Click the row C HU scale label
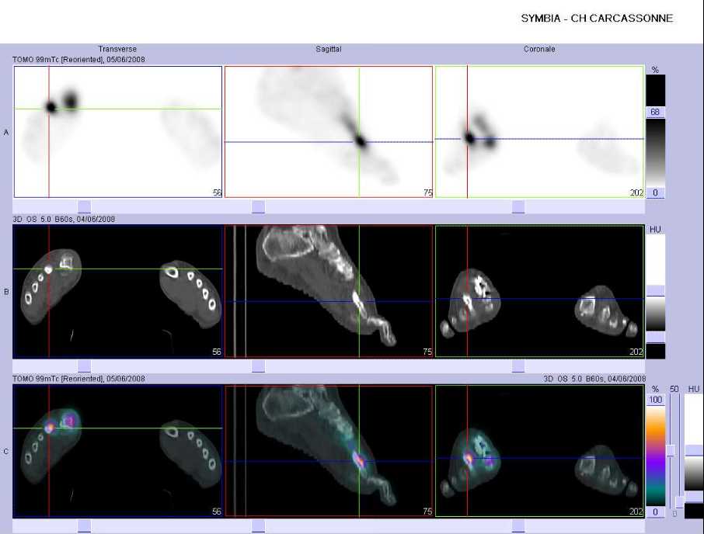Screen dimensions: 704x534 (x=694, y=389)
